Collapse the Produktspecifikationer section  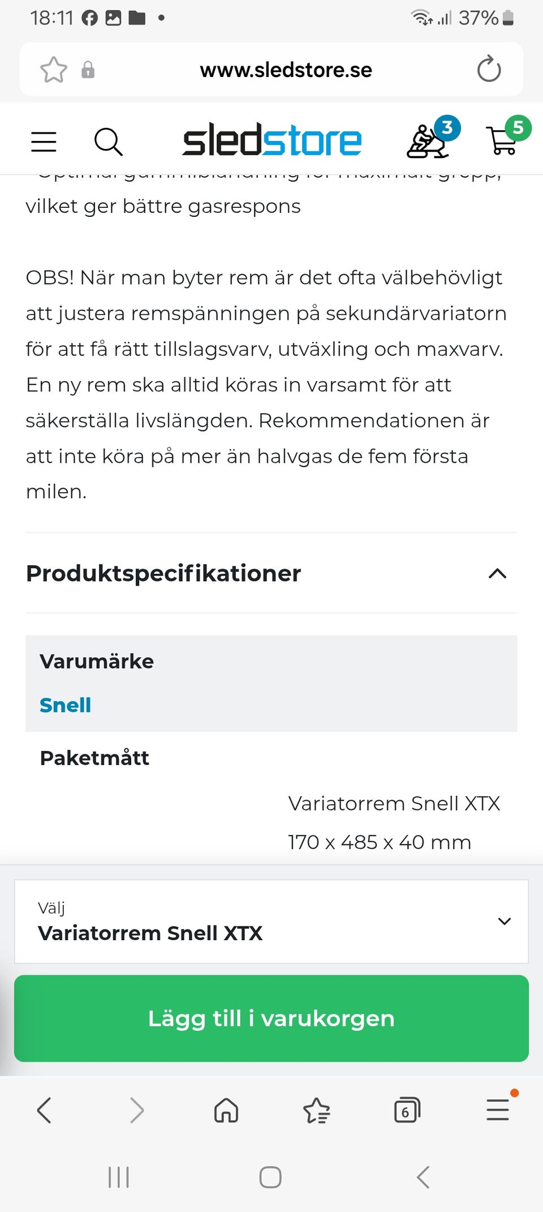[x=497, y=574]
